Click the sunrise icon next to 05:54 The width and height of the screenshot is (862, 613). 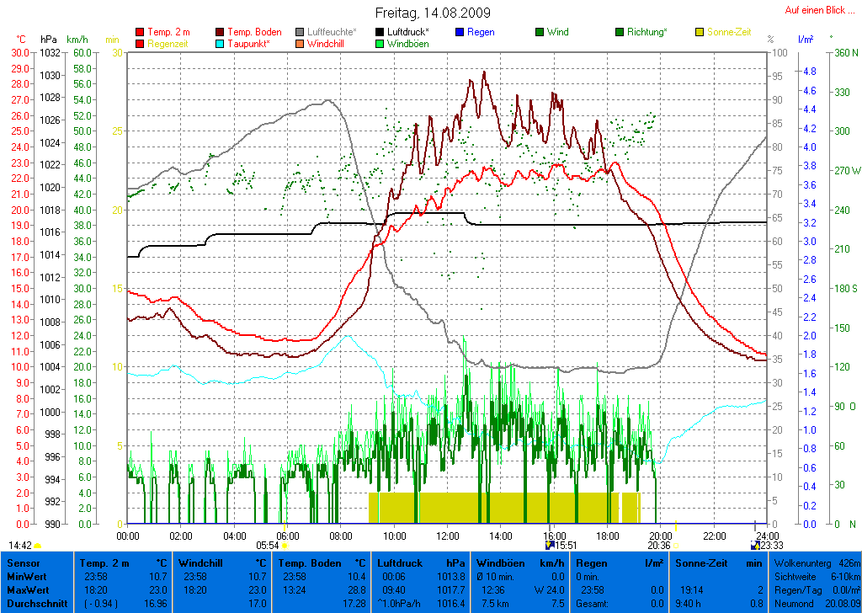(285, 546)
